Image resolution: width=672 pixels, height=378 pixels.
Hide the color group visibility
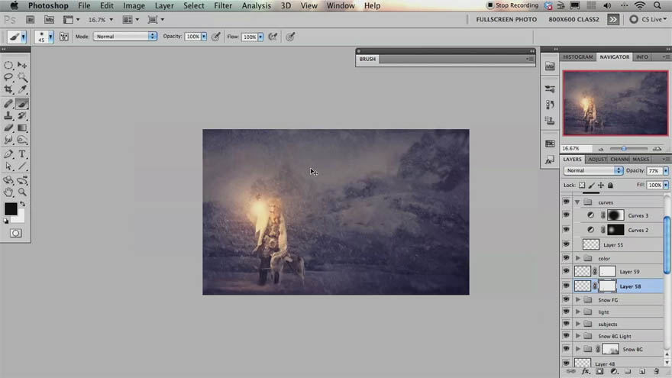point(566,257)
